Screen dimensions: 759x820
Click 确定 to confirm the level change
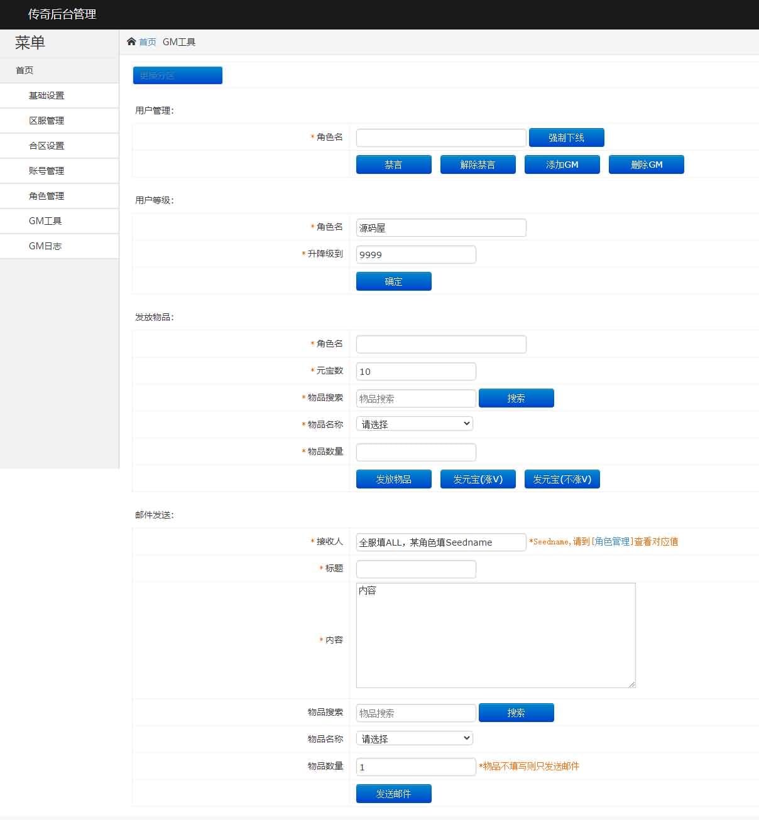click(x=393, y=281)
